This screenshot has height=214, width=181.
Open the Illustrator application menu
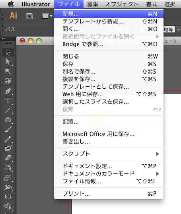(36, 4)
